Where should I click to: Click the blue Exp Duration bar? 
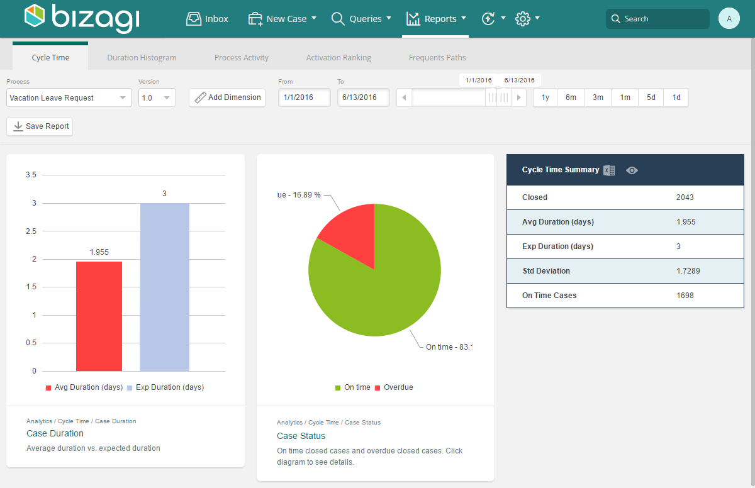[164, 287]
